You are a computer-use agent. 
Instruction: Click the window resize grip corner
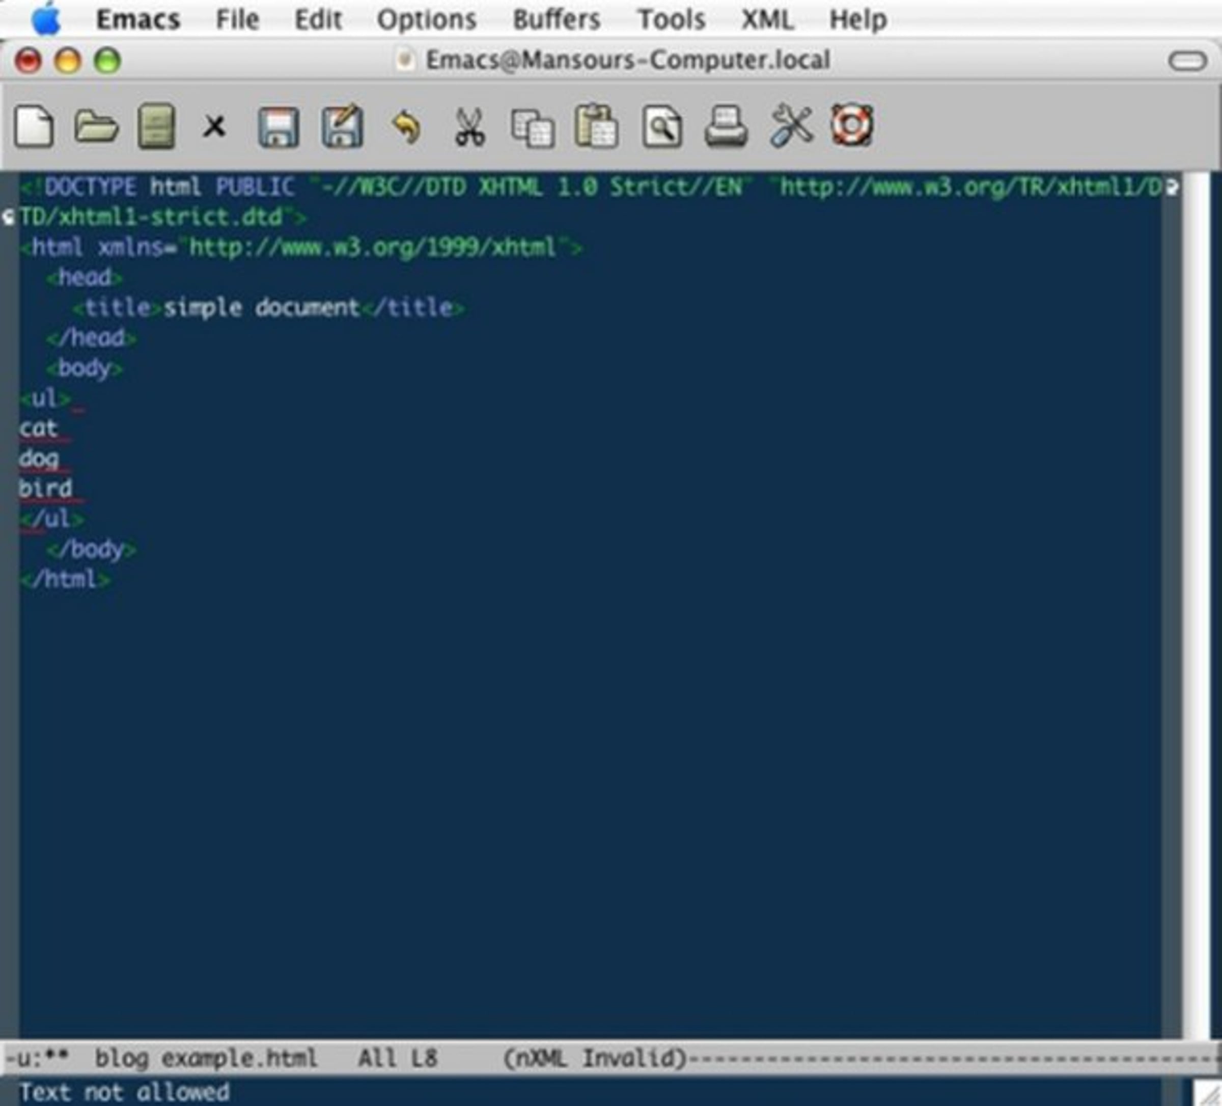click(1207, 1092)
